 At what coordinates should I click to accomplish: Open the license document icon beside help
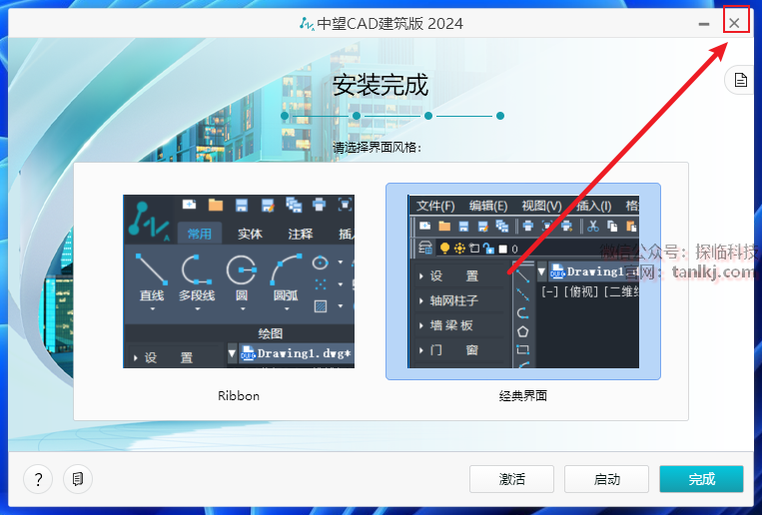(78, 479)
